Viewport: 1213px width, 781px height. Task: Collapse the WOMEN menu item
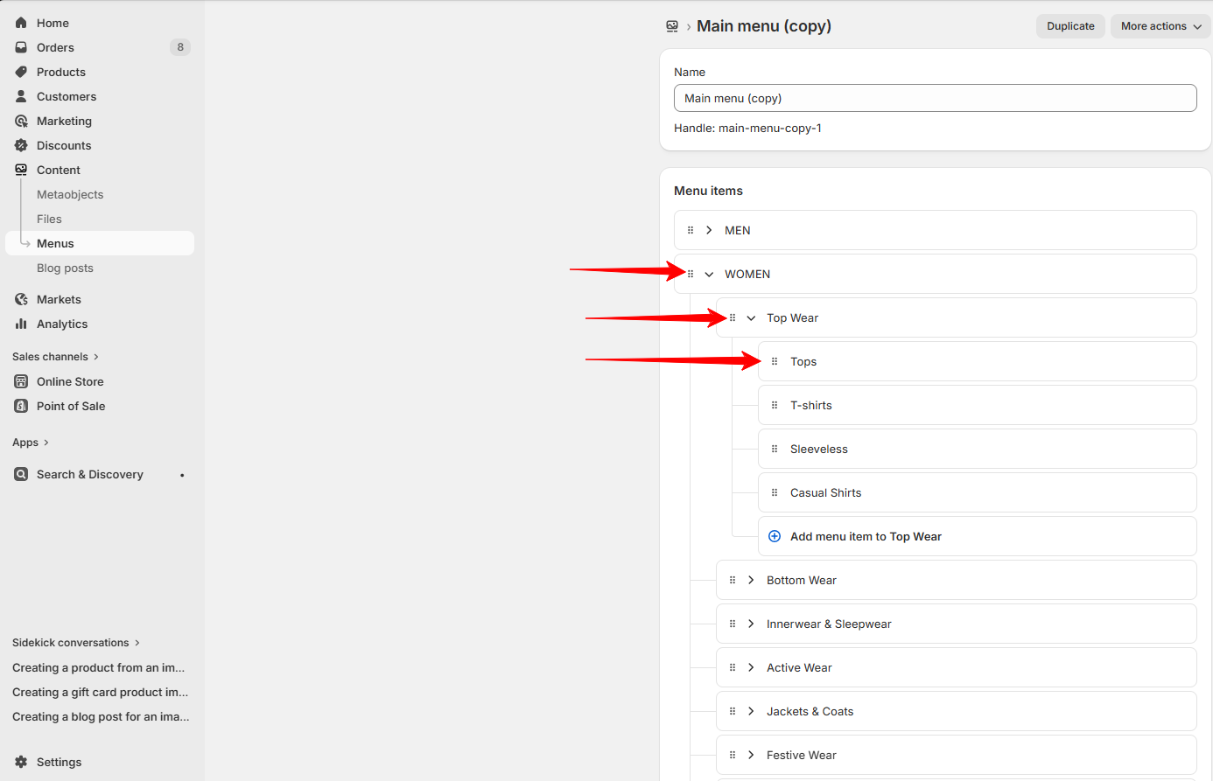pyautogui.click(x=709, y=274)
